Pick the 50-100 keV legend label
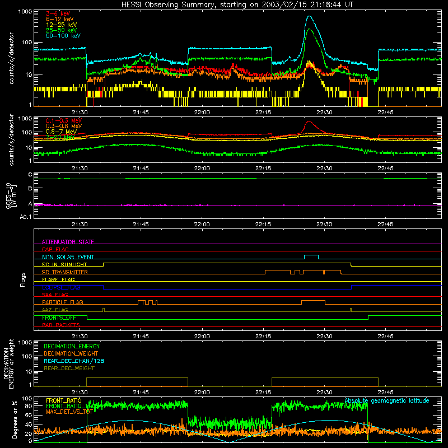 63,36
